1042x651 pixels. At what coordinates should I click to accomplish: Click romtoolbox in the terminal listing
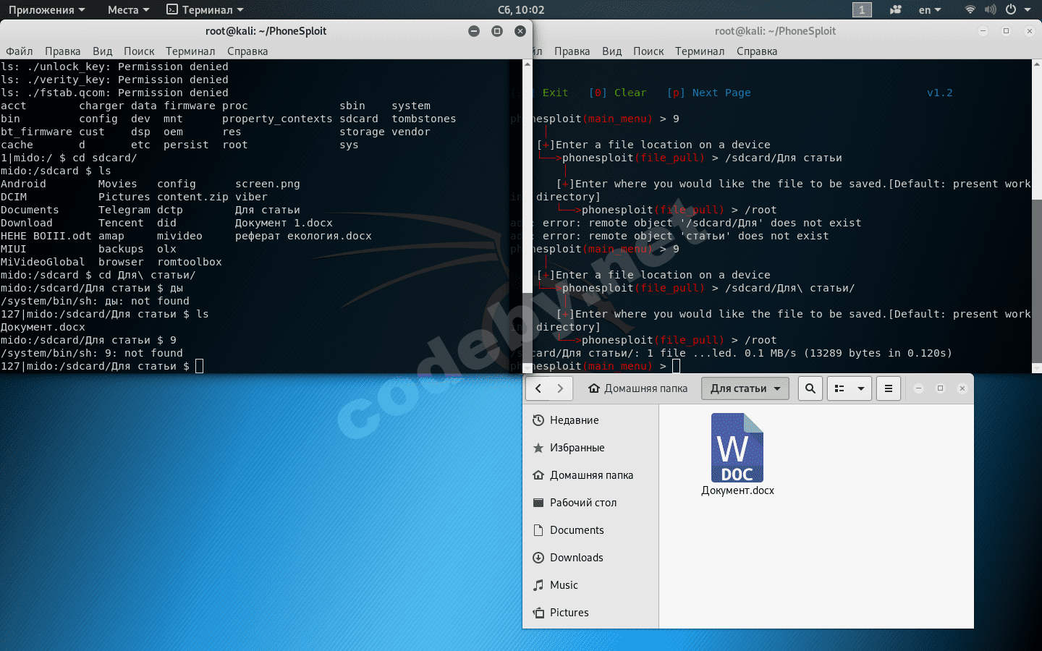190,262
